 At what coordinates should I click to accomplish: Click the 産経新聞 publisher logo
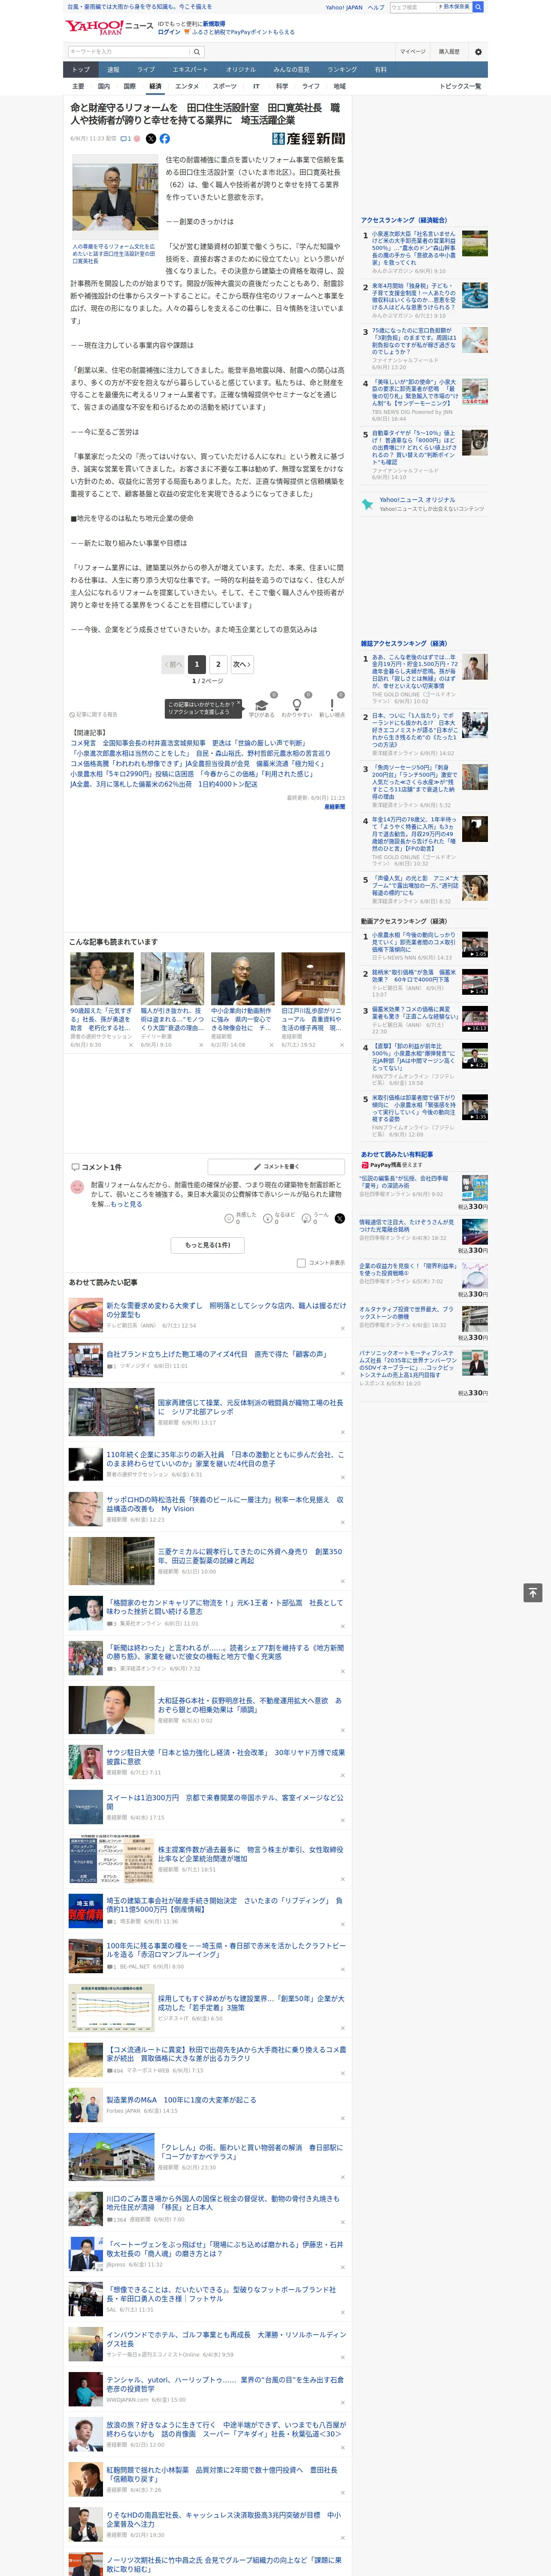coord(309,139)
